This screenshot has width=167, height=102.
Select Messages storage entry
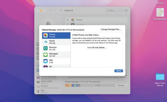click(56, 55)
